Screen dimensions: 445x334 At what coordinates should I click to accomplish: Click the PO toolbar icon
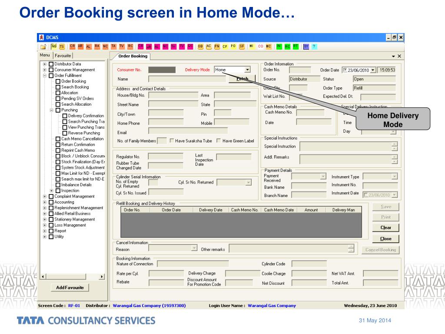(233, 46)
